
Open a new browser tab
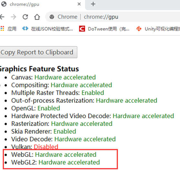coord(93,4)
